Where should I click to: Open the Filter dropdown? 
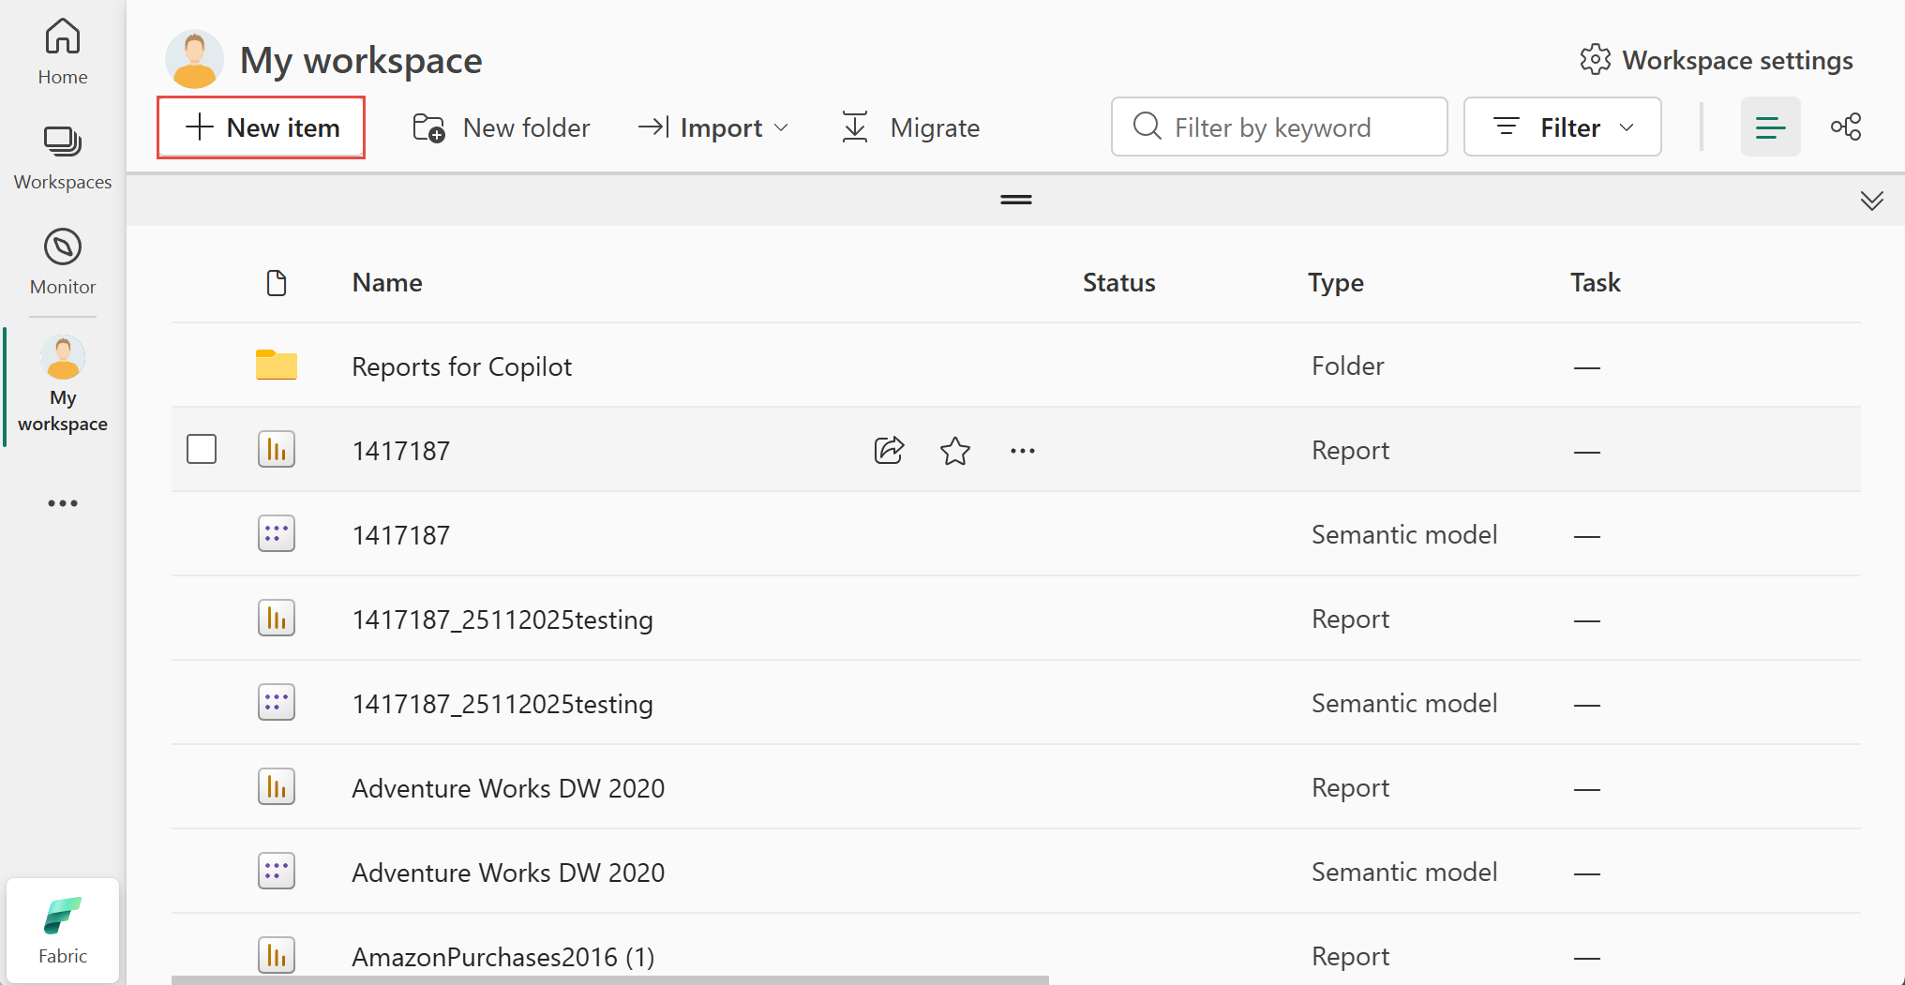1562,127
